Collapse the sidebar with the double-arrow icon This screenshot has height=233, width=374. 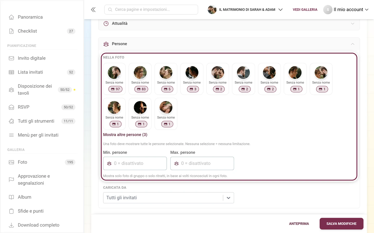point(93,10)
